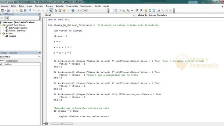Image resolution: width=224 pixels, height=126 pixels.
Task: Click the Redo arrow icon
Action: (x=34, y=10)
